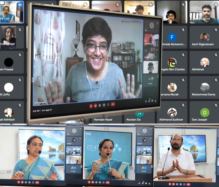The height and width of the screenshot is (187, 219).
Task: Open activities icon on Aarti's large screen
Action: (x=155, y=100)
